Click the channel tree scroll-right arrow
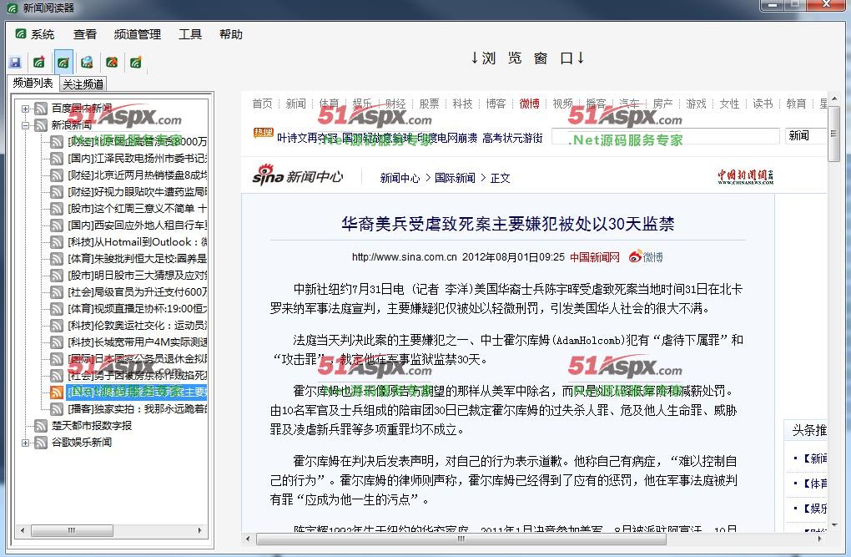This screenshot has width=851, height=557. click(199, 530)
